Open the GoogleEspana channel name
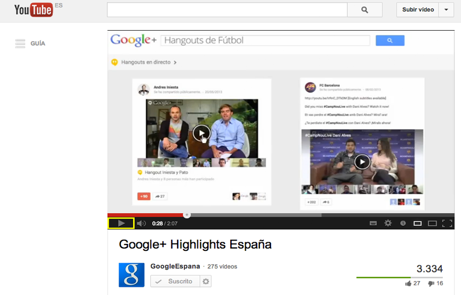Screen dimensions: 461x295 (x=175, y=266)
